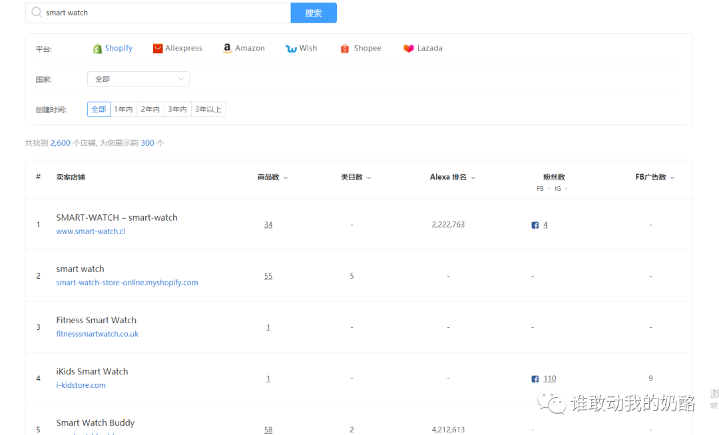Select the Amazon platform tab
This screenshot has height=435, width=719.
[244, 48]
